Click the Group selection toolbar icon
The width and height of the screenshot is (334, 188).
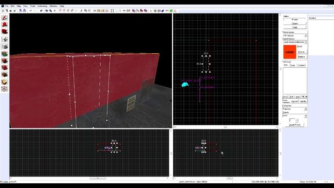[x=46, y=10]
